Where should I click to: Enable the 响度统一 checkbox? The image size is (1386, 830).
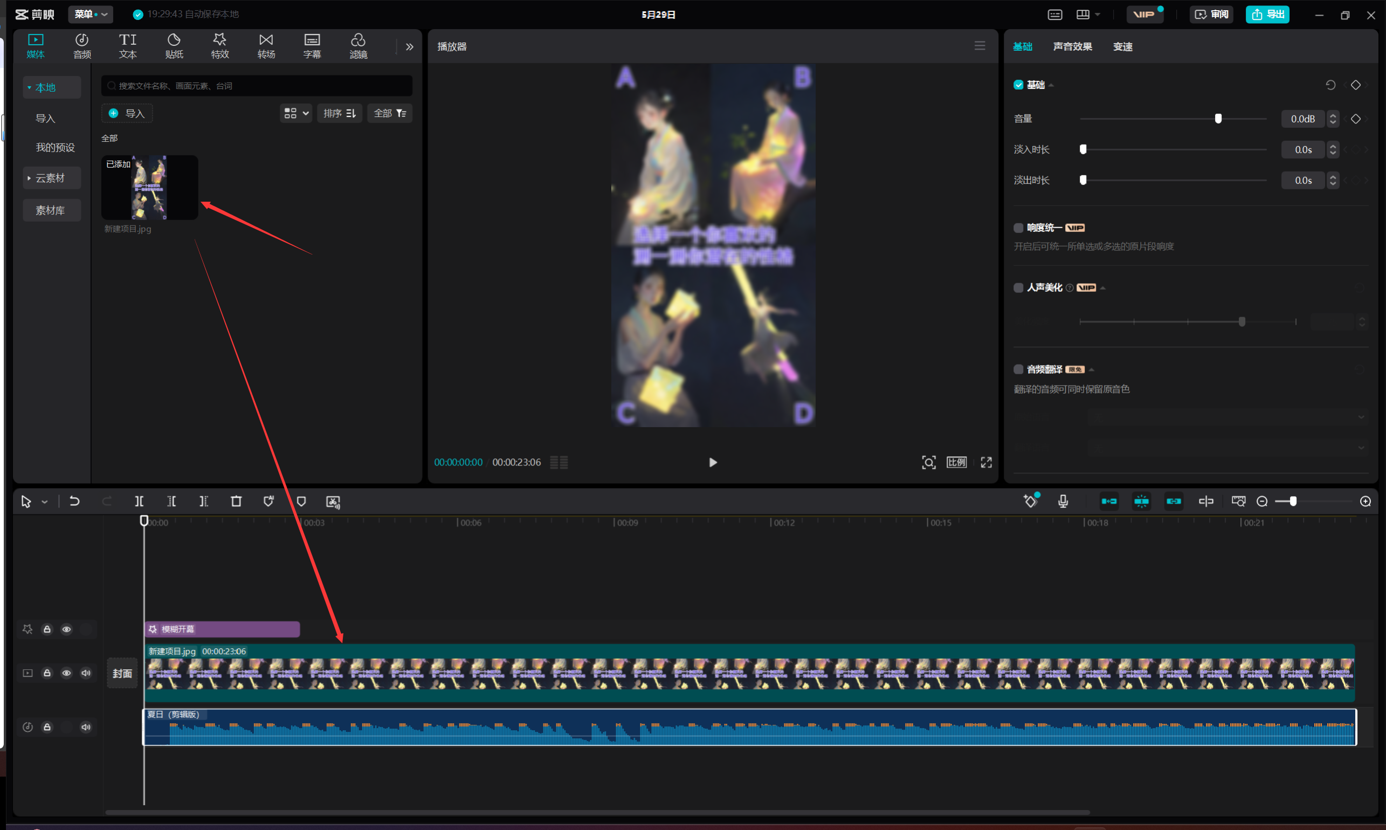[1018, 228]
